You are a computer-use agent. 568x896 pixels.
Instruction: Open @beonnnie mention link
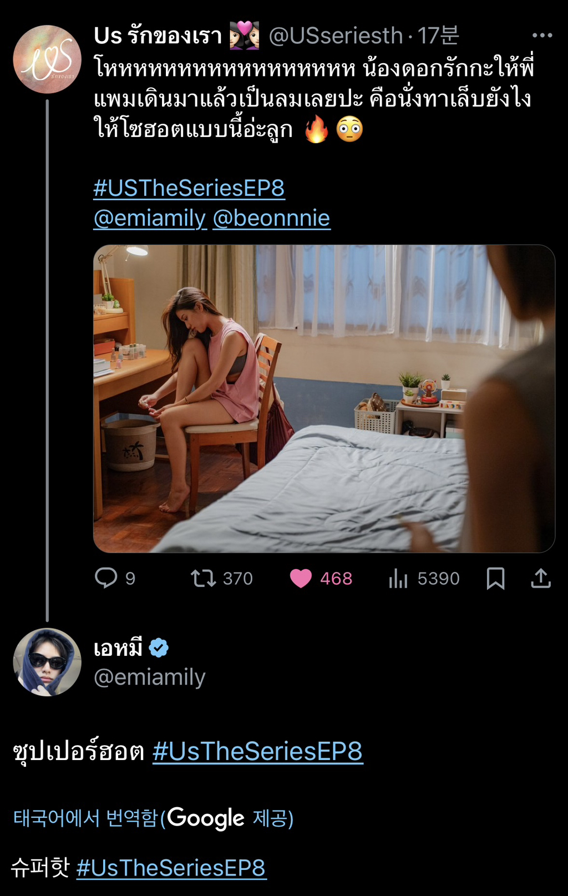click(271, 219)
